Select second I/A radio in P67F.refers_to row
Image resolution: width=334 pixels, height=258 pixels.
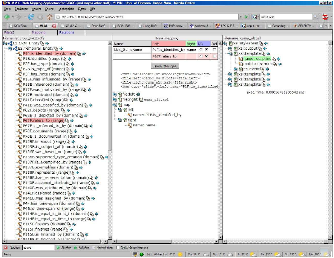pyautogui.click(x=206, y=56)
